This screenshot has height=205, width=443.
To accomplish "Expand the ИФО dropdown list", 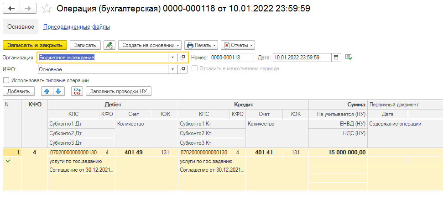I will (x=172, y=69).
